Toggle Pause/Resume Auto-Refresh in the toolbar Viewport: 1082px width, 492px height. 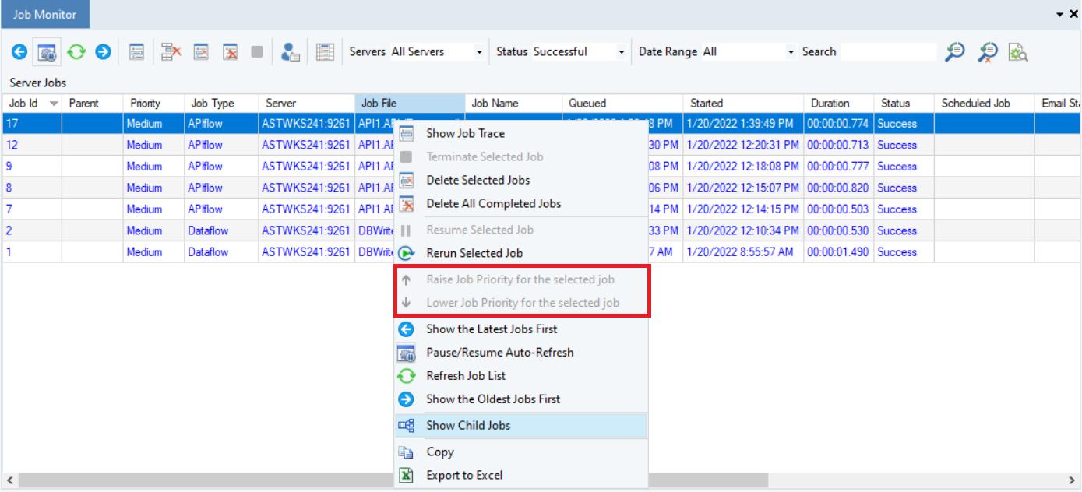pos(47,52)
